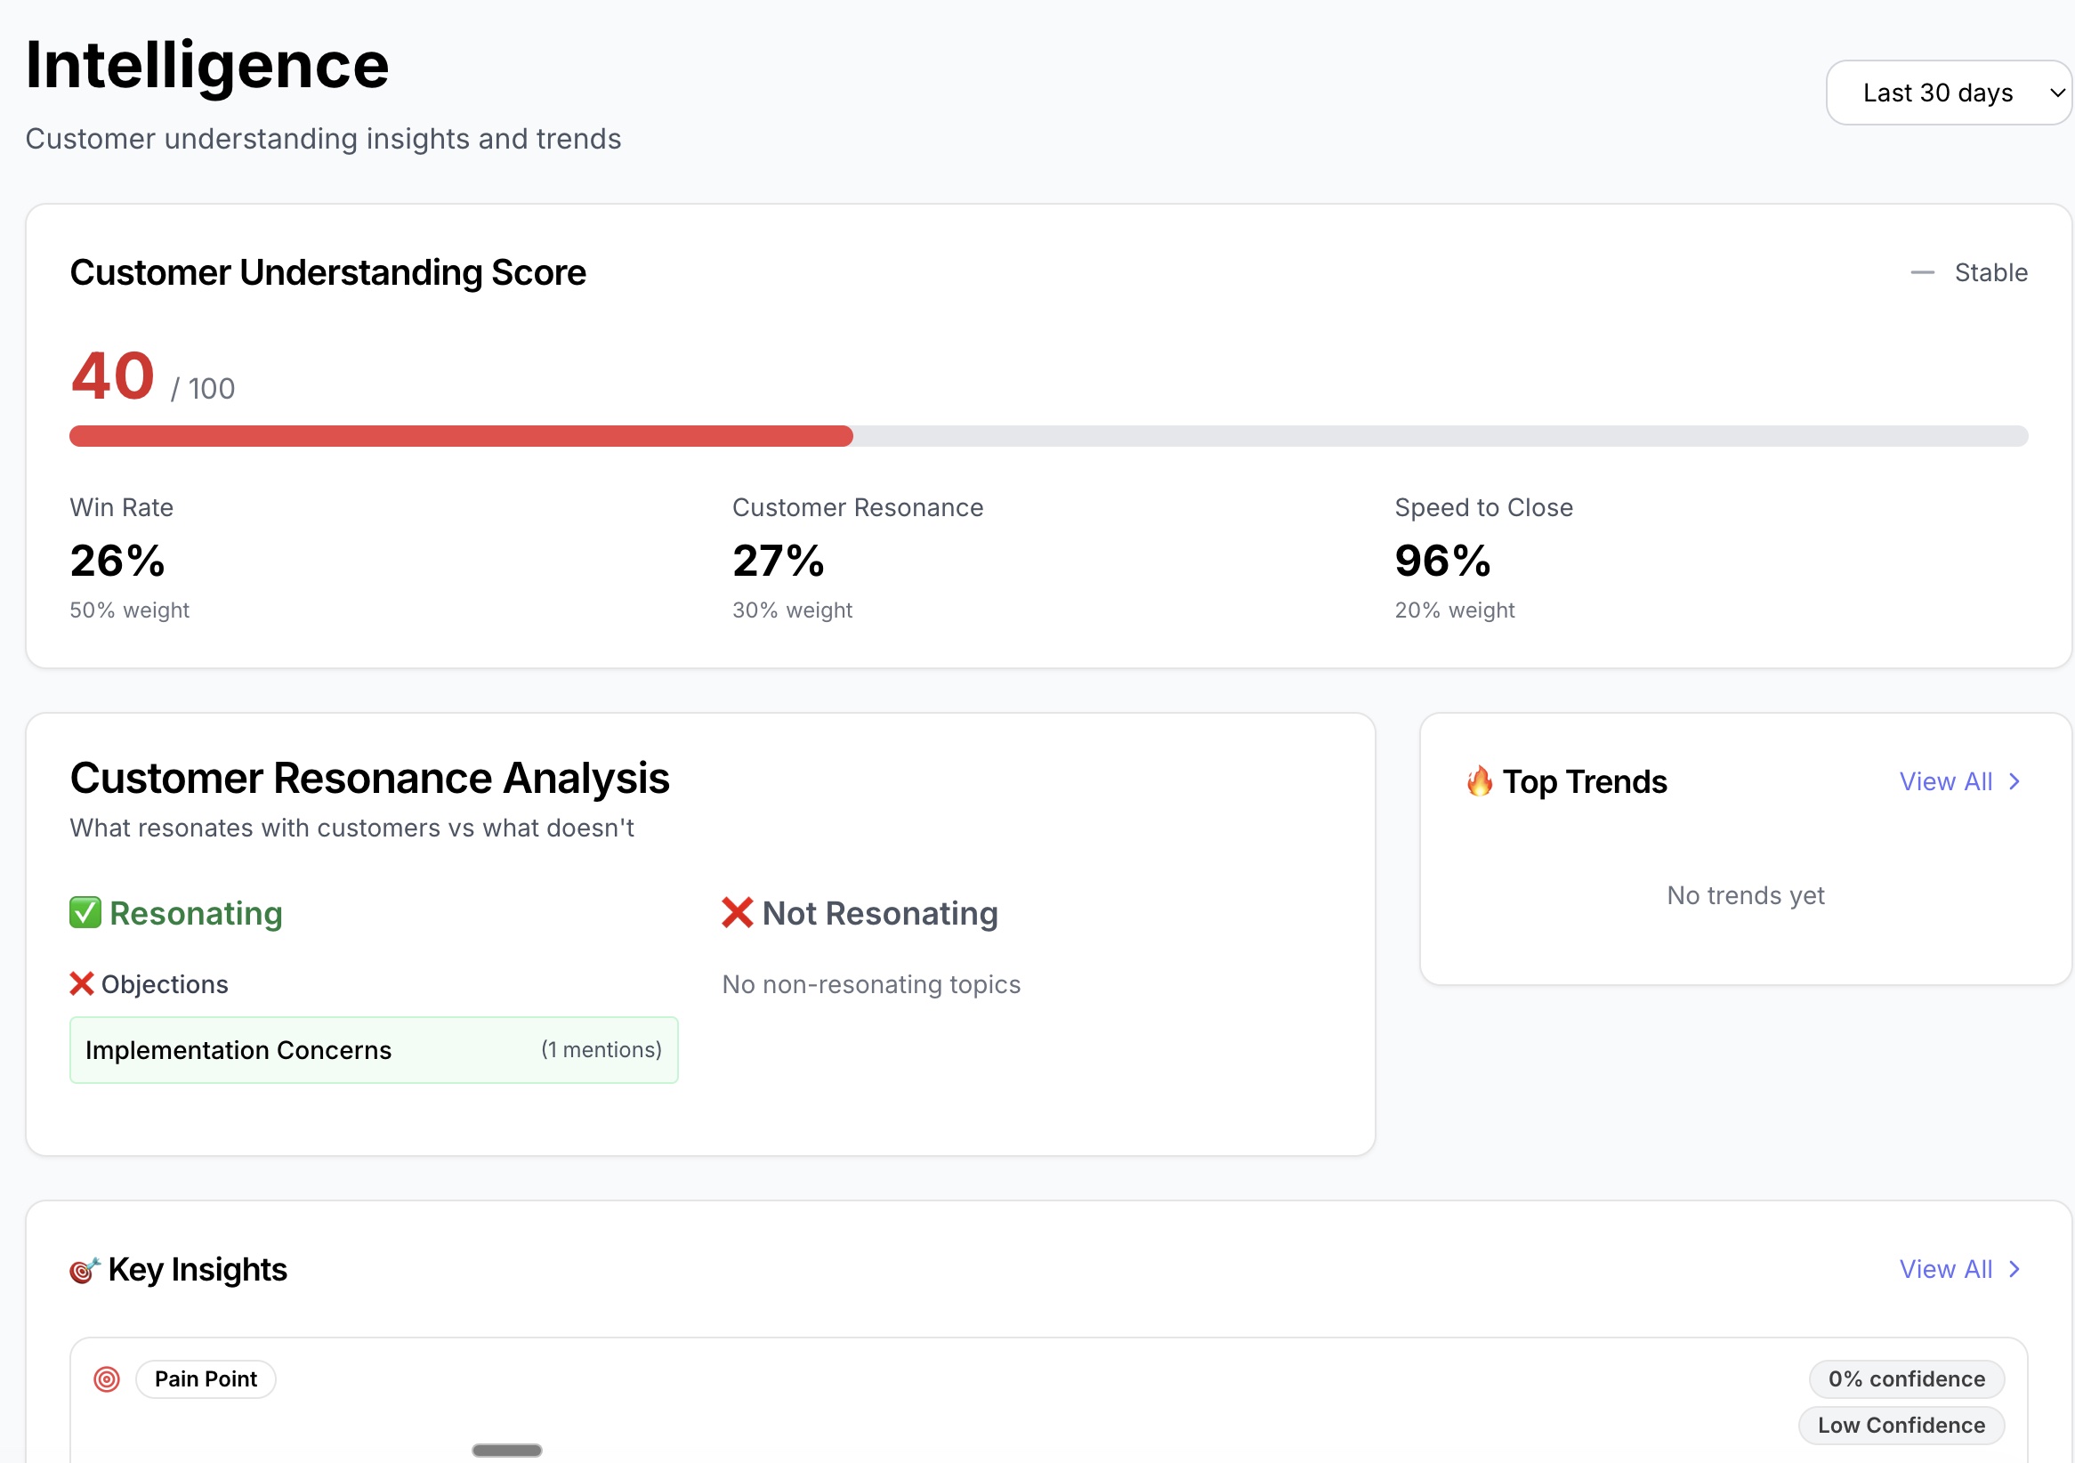Click the Pain Point tag badge

206,1380
